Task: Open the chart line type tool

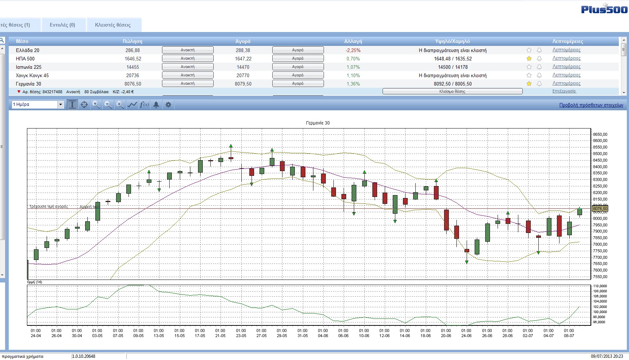Action: point(132,105)
